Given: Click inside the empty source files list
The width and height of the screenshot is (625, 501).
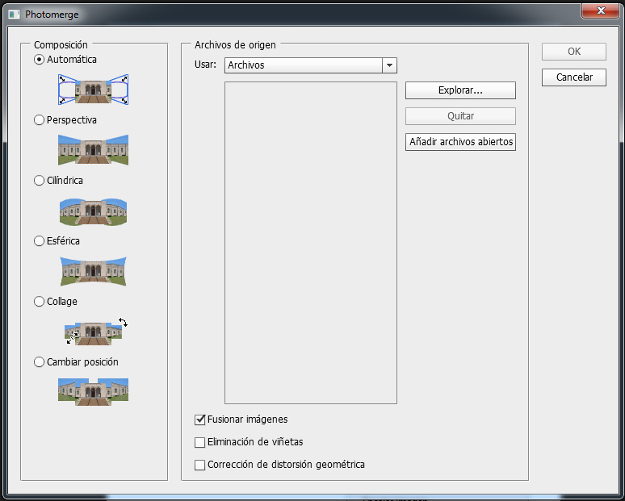Looking at the screenshot, I should pyautogui.click(x=310, y=242).
